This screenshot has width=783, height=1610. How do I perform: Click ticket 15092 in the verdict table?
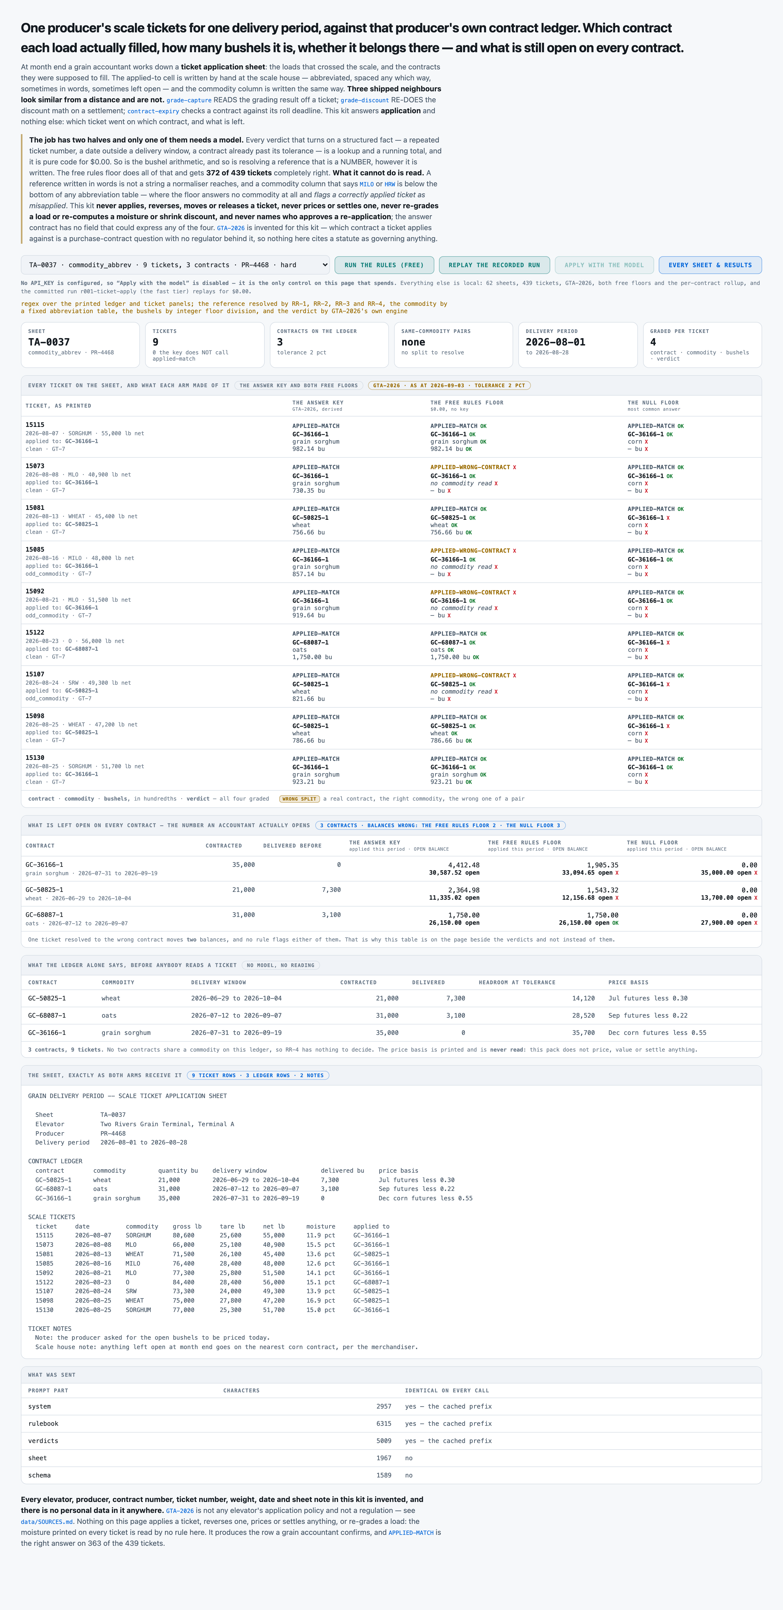[35, 591]
